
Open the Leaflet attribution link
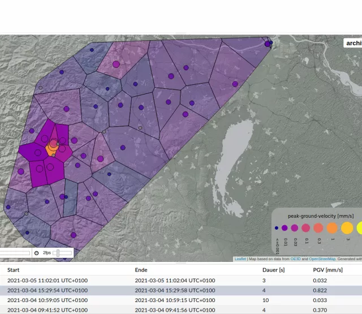(240, 259)
